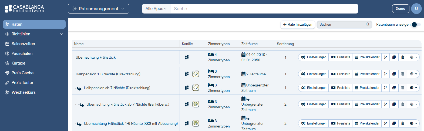
Task: Open Saisonzeiten in the sidebar
Action: coord(34,44)
